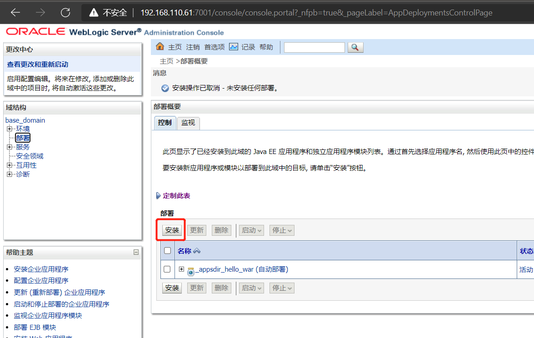Click the lower 安装 button
This screenshot has height=338, width=534.
coord(172,288)
